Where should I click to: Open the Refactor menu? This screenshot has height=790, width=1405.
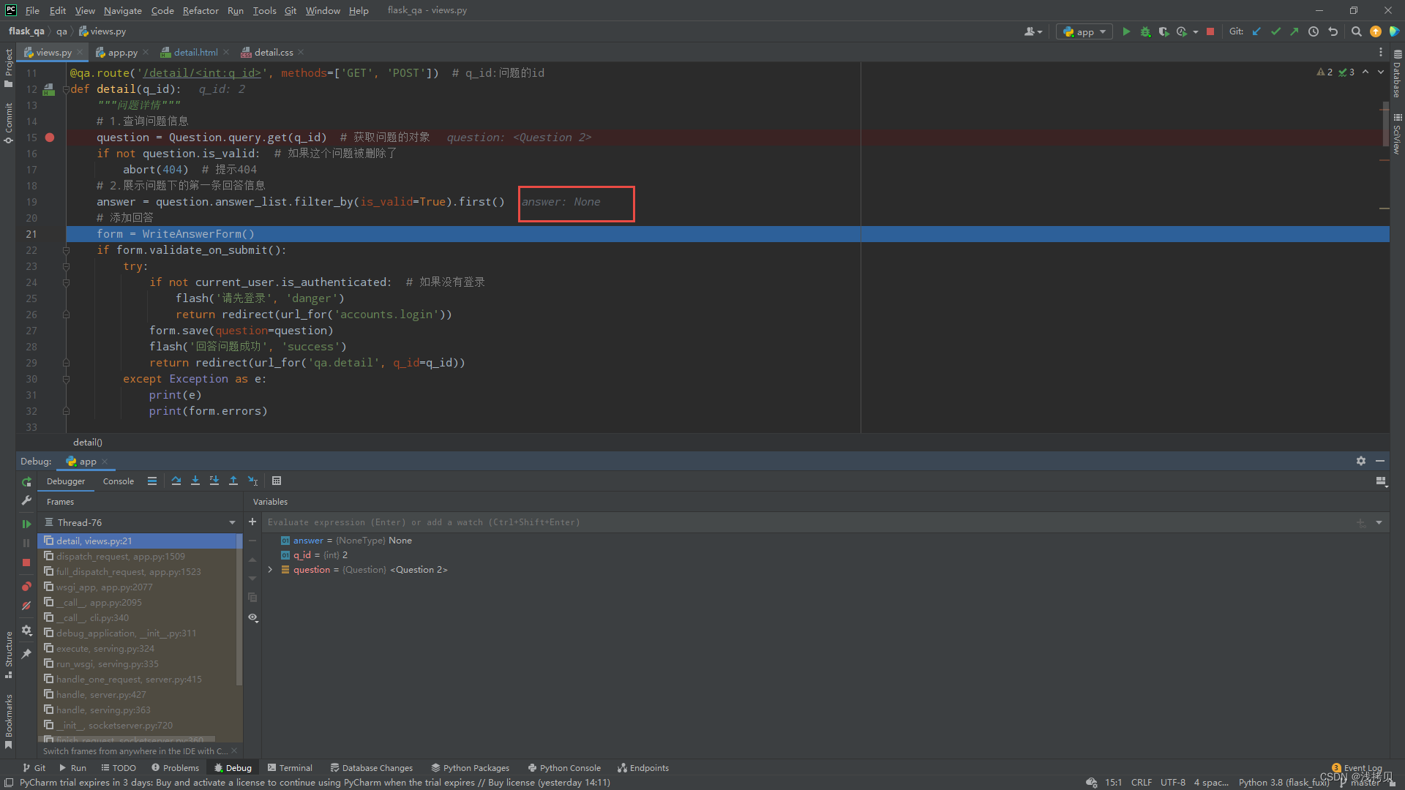point(201,10)
